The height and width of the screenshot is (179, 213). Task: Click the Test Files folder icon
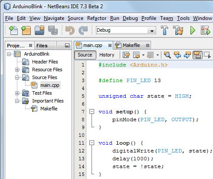pos(26,93)
